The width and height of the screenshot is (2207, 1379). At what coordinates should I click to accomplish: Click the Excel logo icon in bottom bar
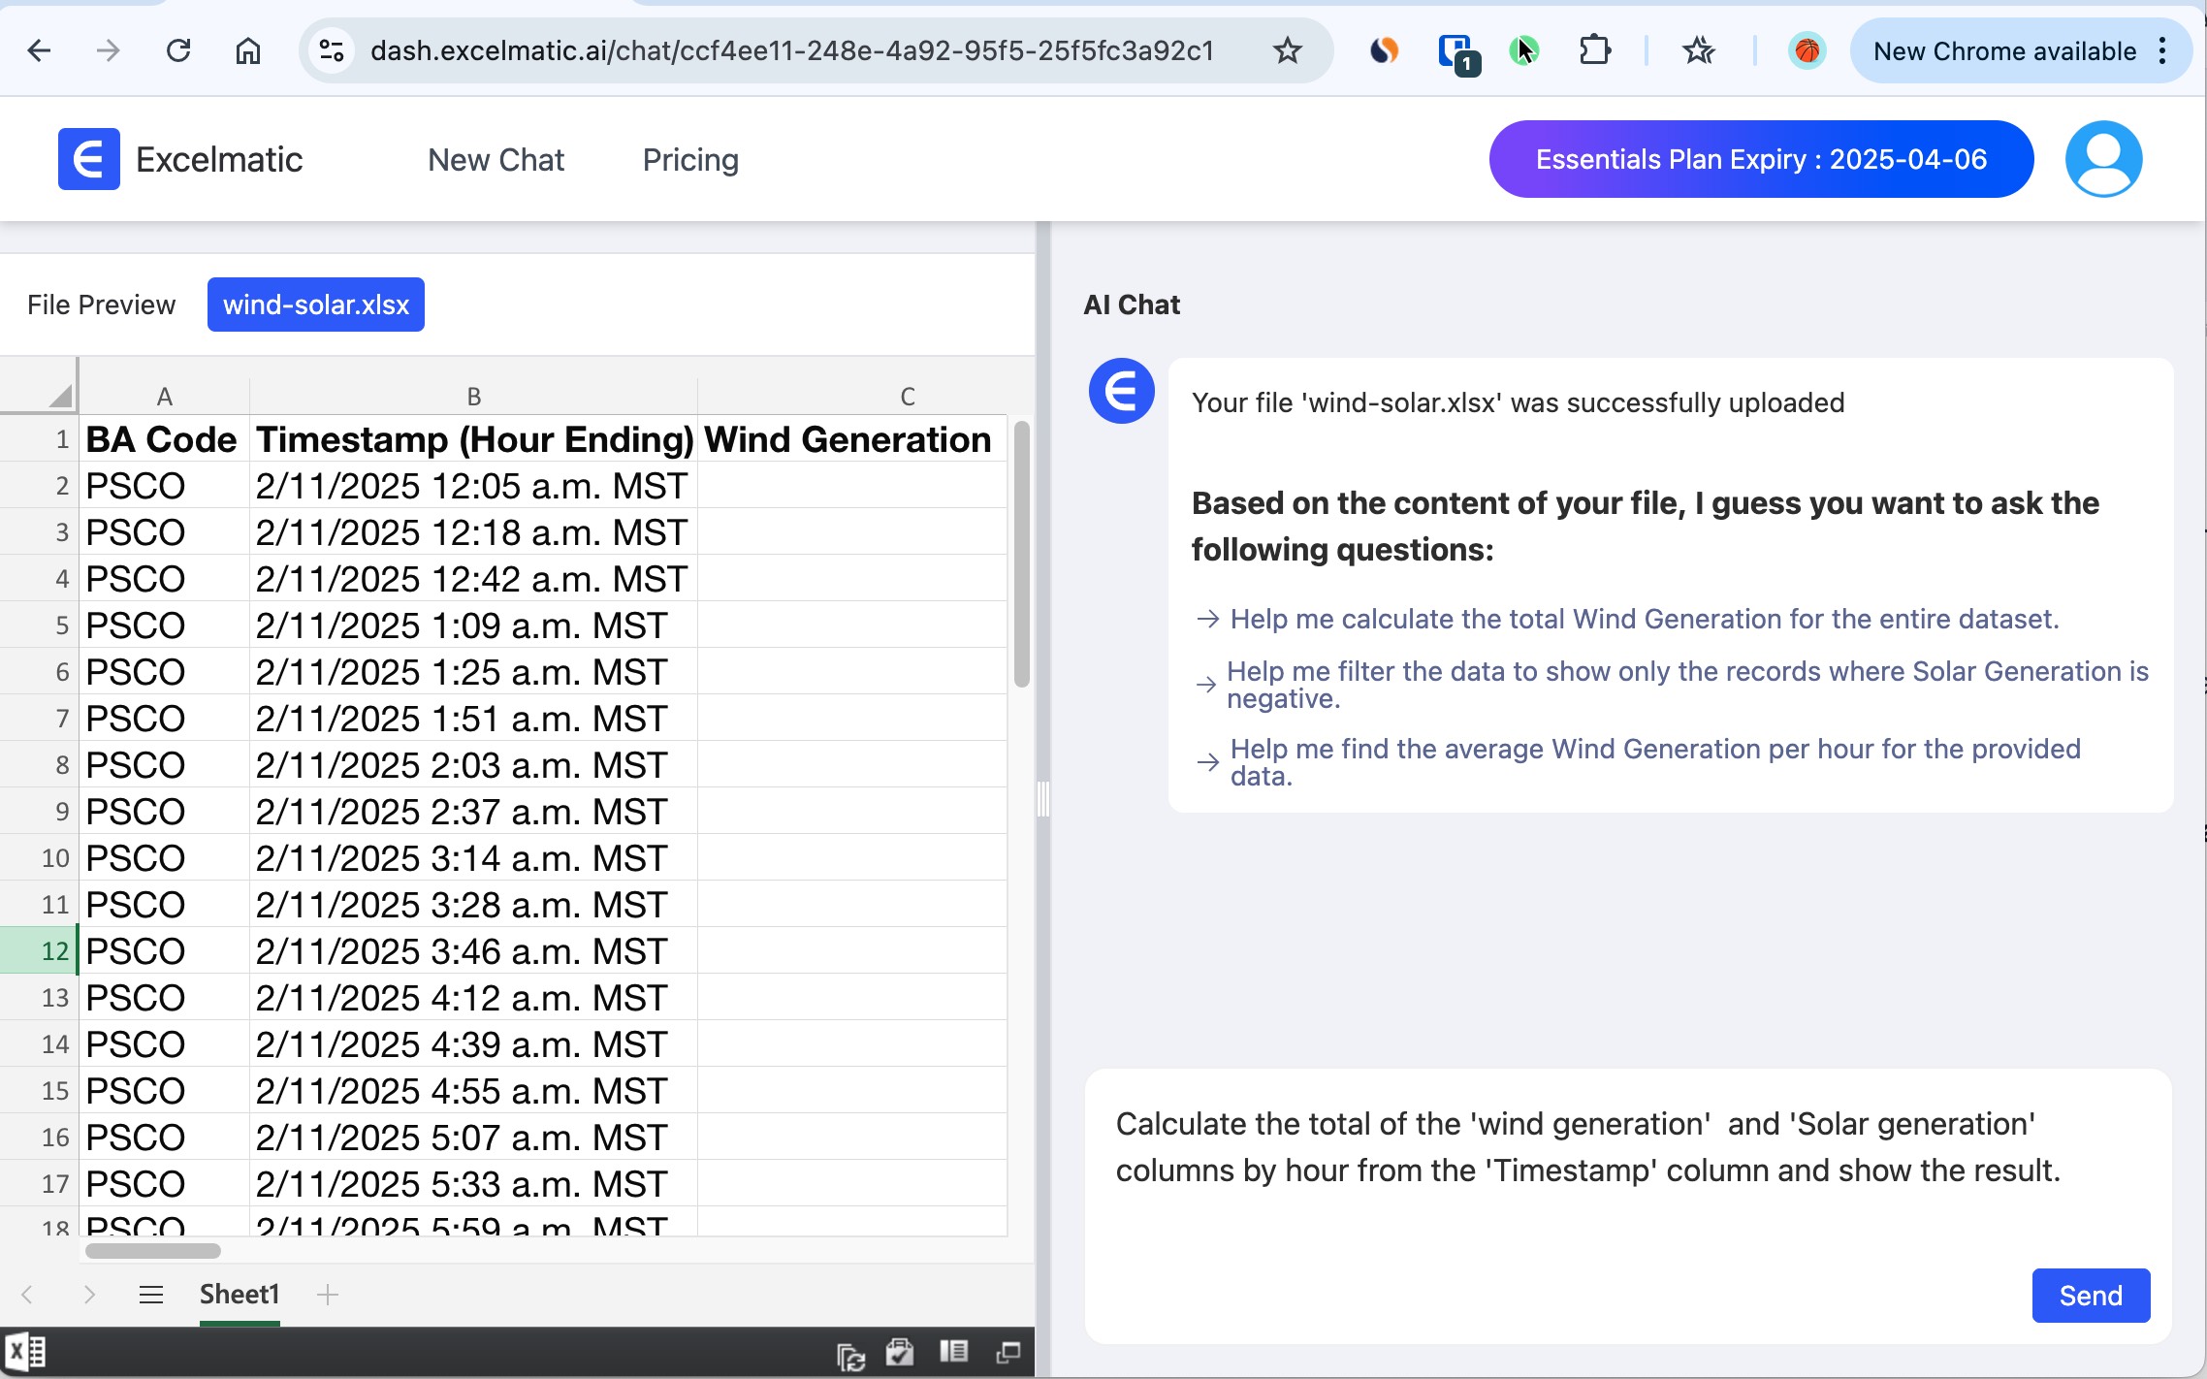(25, 1351)
